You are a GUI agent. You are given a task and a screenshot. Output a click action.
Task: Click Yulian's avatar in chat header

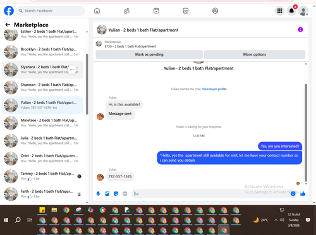[102, 30]
